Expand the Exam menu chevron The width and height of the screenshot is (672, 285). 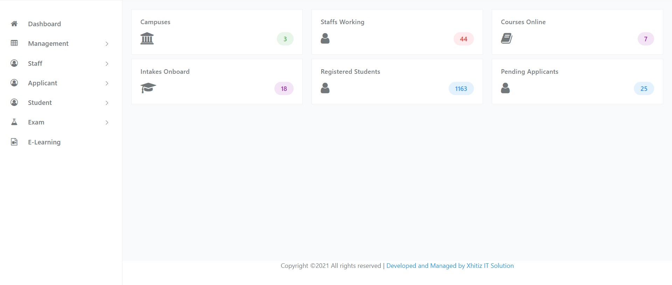(107, 122)
